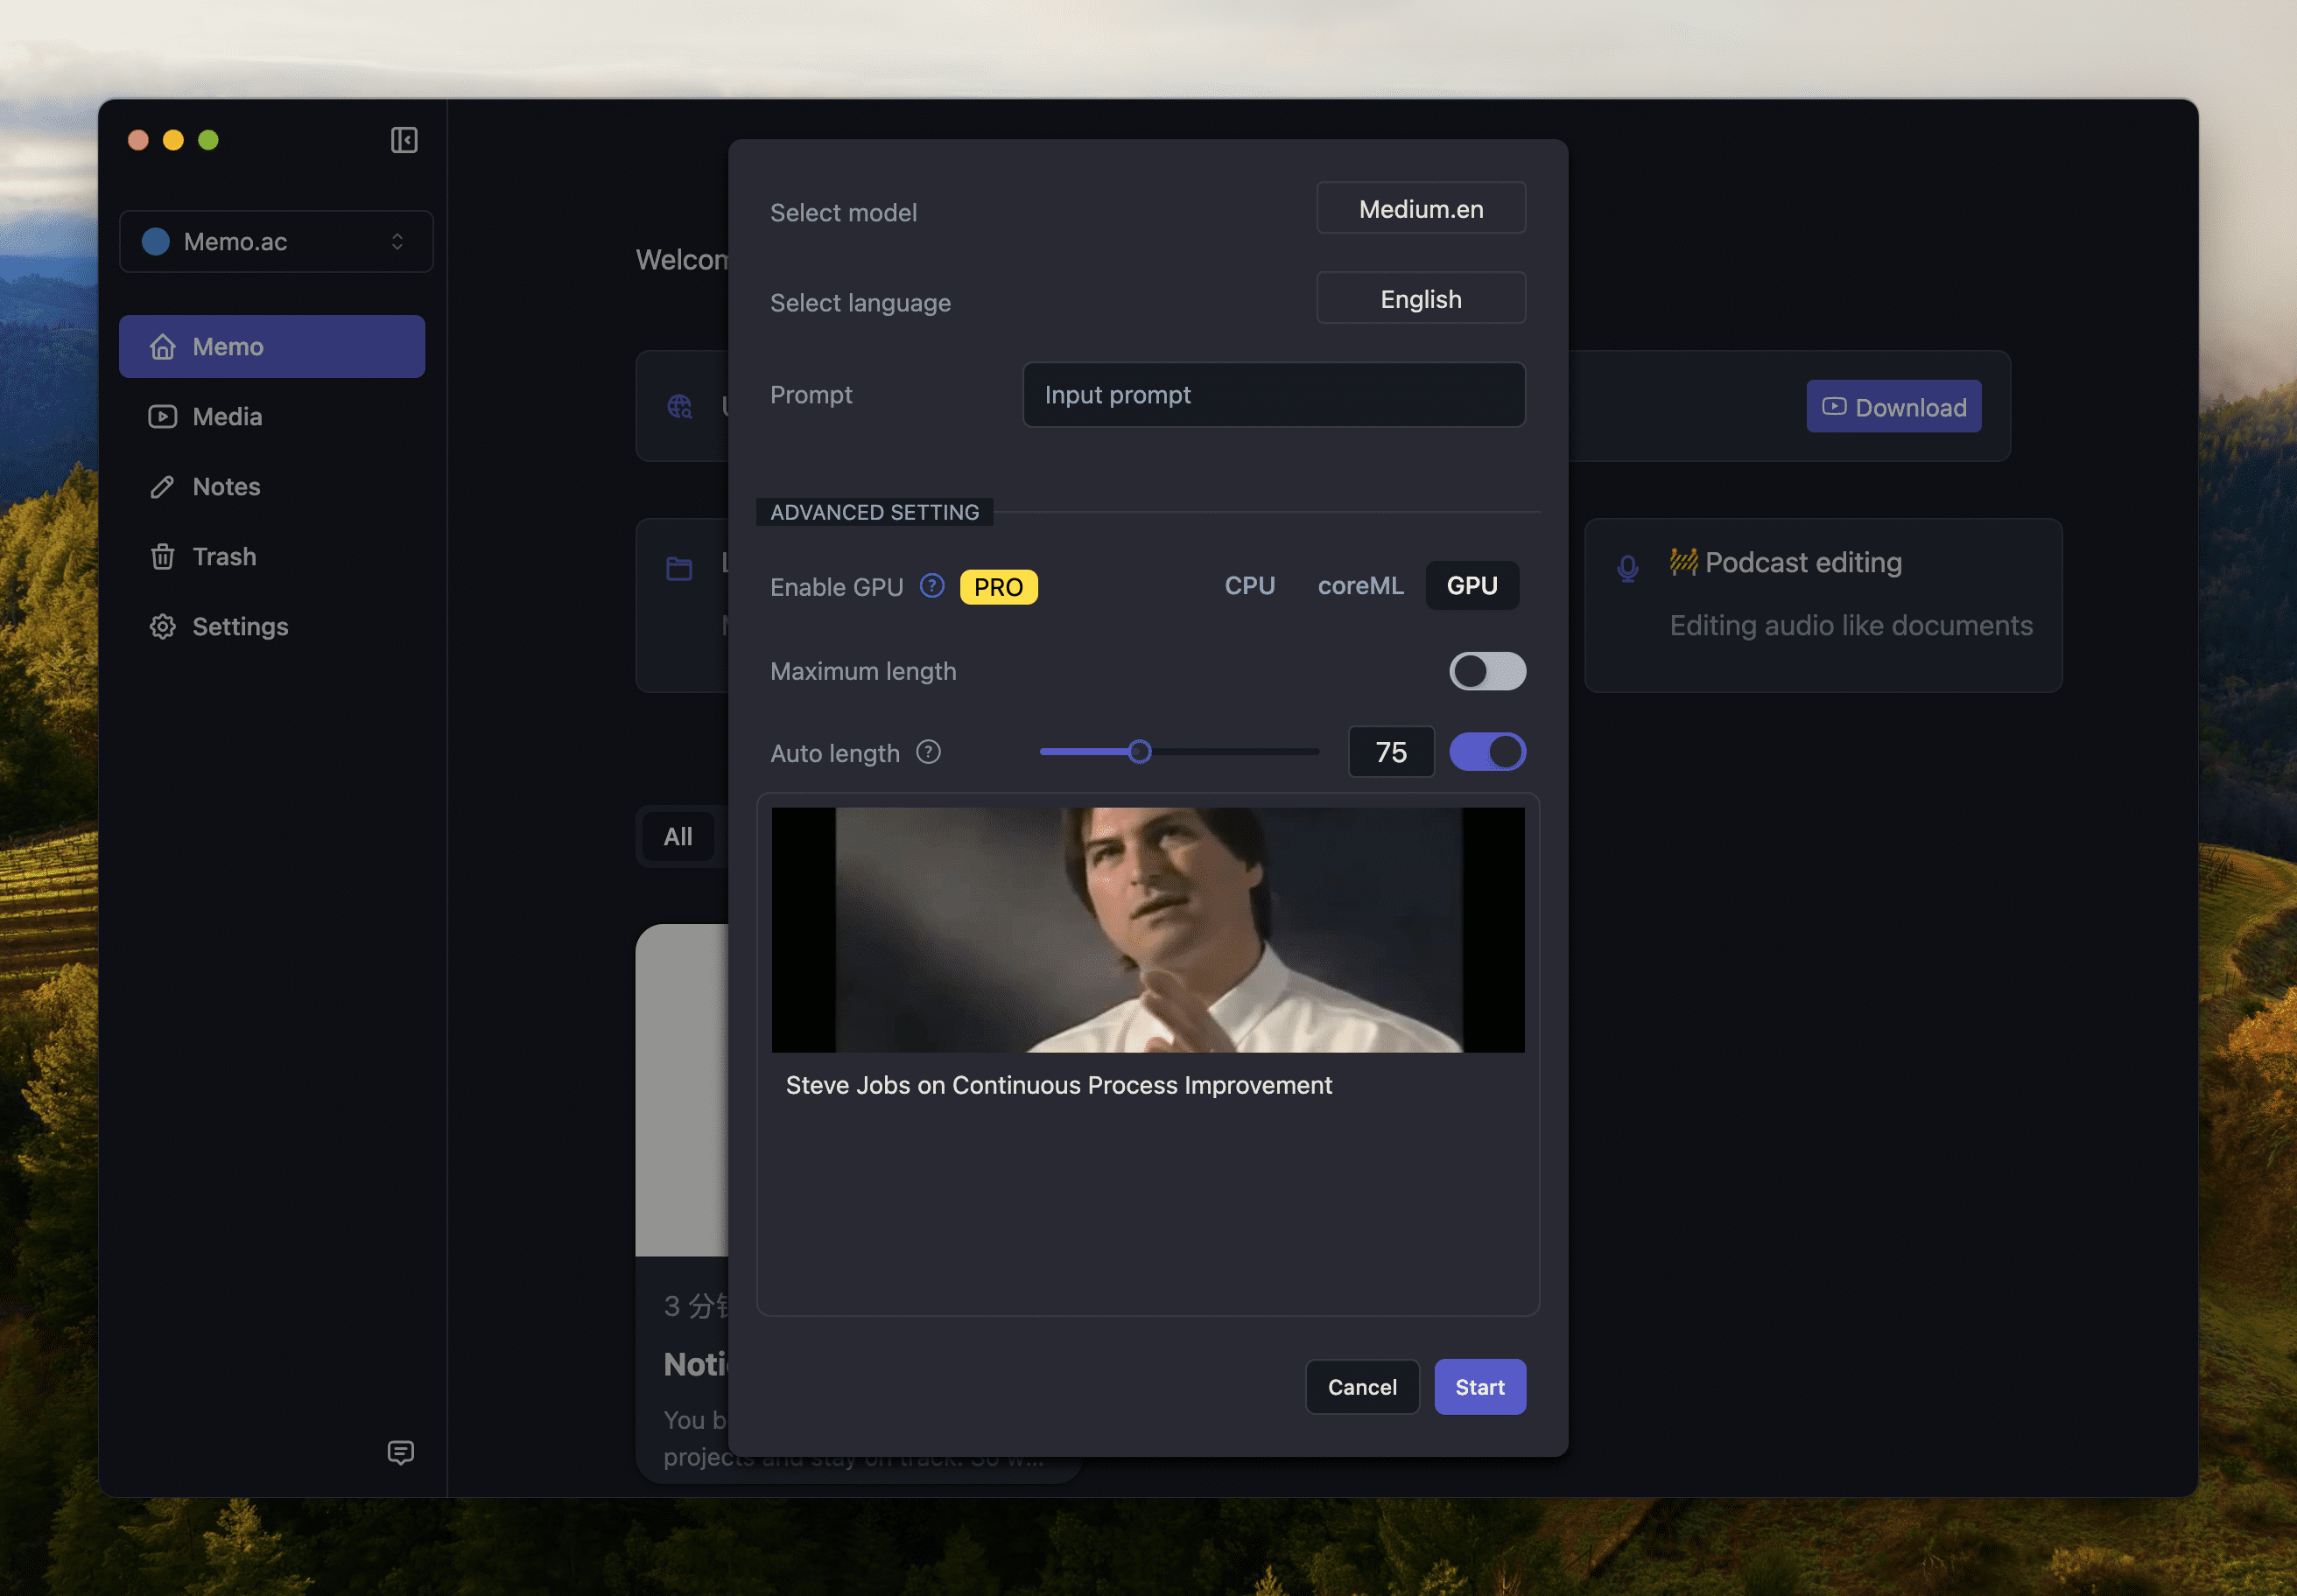Select the coreML processing option
The image size is (2297, 1596).
click(x=1359, y=586)
